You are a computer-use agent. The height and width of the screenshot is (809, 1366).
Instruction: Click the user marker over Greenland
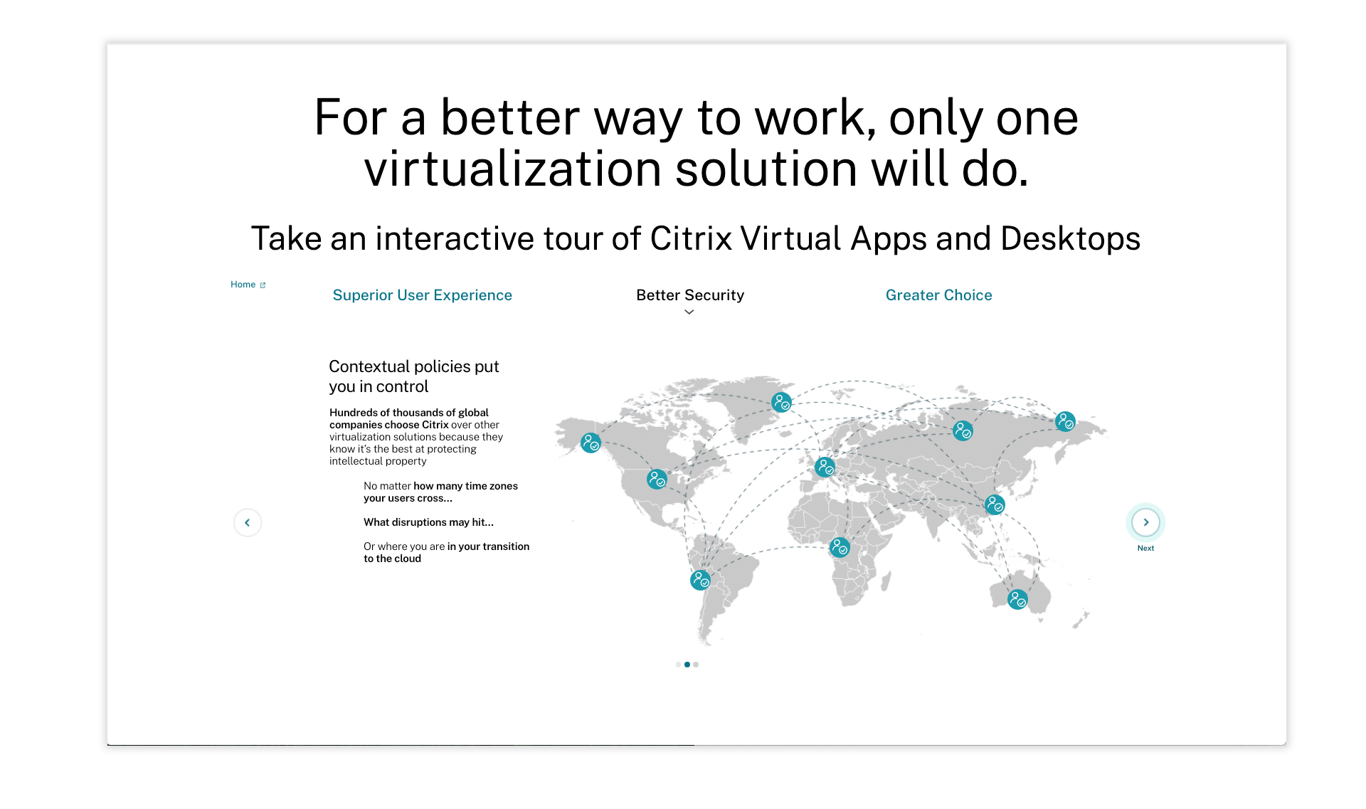coord(781,403)
